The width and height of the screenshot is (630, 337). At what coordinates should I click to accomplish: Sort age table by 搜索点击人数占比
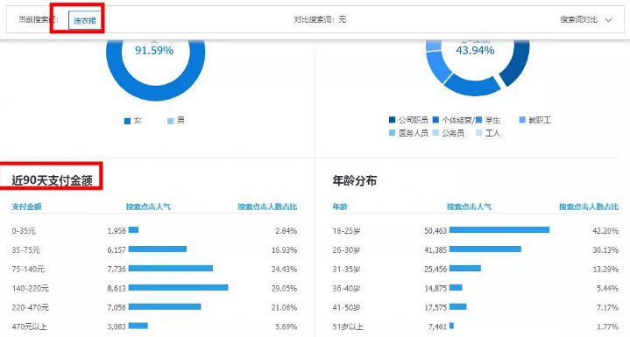point(589,207)
